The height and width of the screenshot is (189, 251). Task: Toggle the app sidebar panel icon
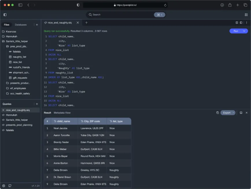(5, 15)
